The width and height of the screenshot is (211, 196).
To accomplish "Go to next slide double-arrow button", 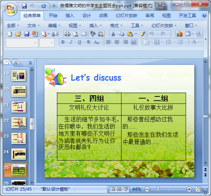I will pyautogui.click(x=205, y=175).
